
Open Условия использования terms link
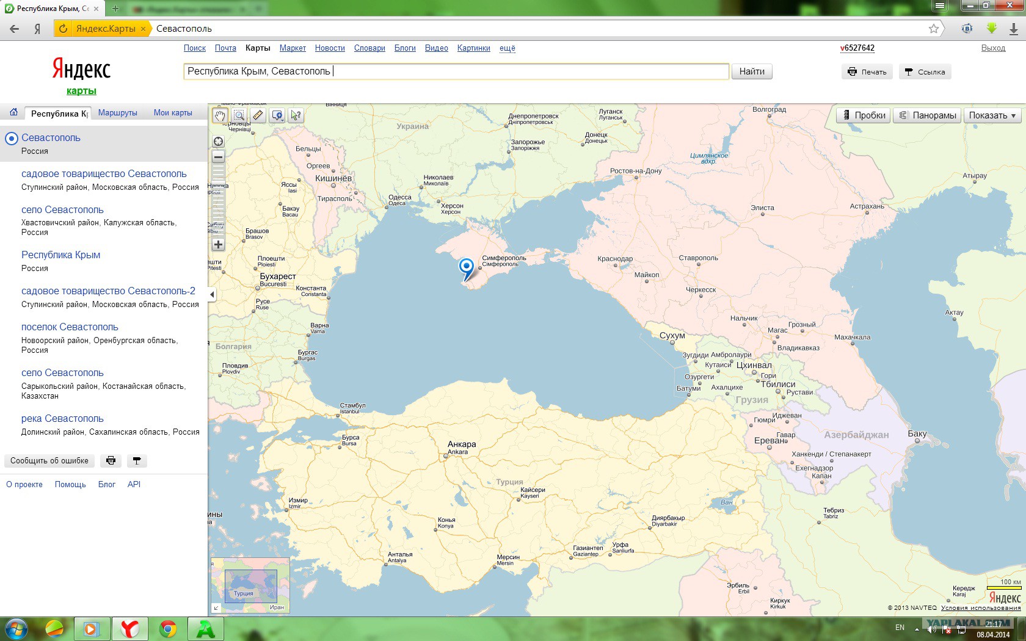coord(981,608)
